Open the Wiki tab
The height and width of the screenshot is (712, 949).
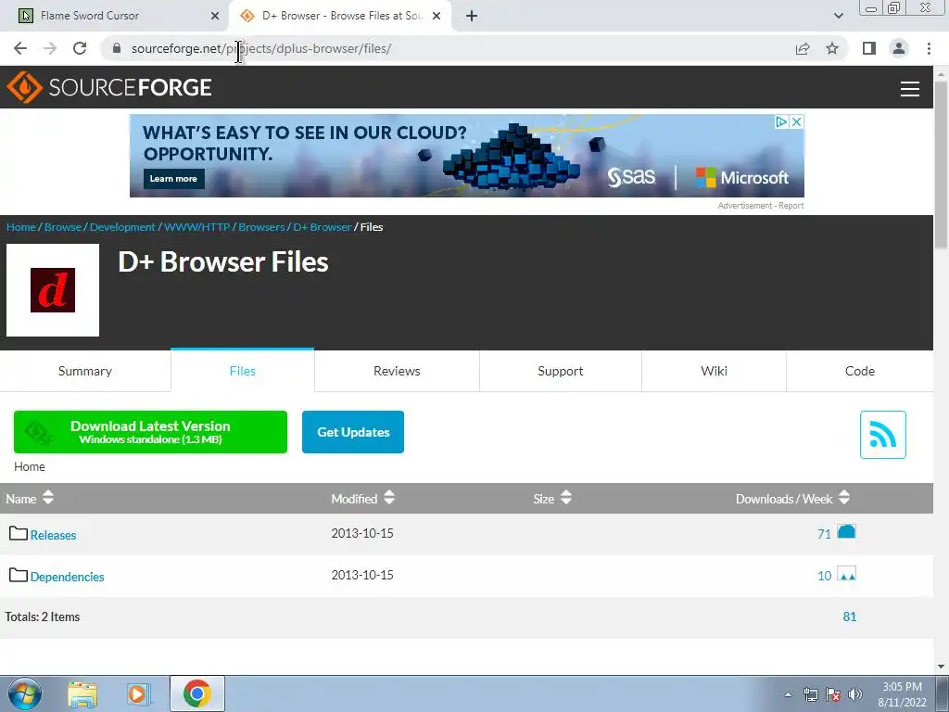(x=715, y=371)
